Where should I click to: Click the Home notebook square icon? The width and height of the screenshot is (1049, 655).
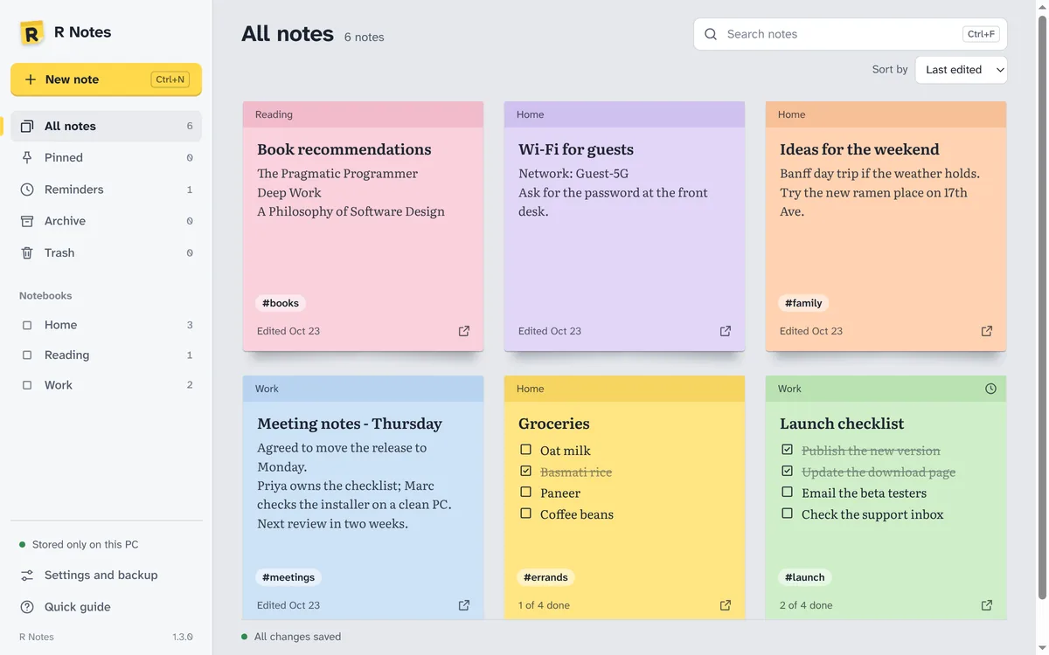pyautogui.click(x=27, y=325)
